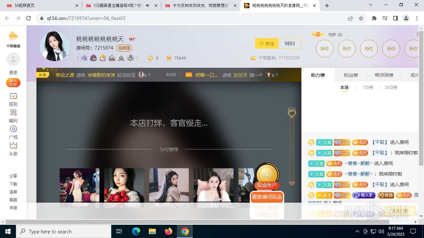Image resolution: width=424 pixels, height=238 pixels.
Task: Click the streamer's profile avatar picture
Action: [55, 46]
